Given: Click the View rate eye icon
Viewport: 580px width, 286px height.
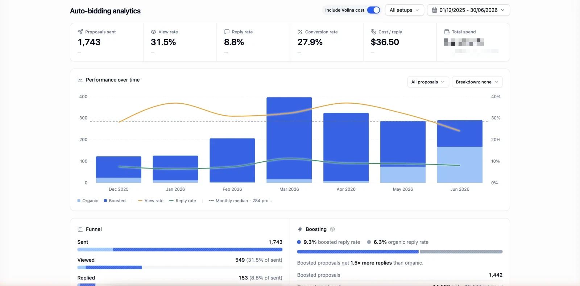Looking at the screenshot, I should pyautogui.click(x=153, y=32).
